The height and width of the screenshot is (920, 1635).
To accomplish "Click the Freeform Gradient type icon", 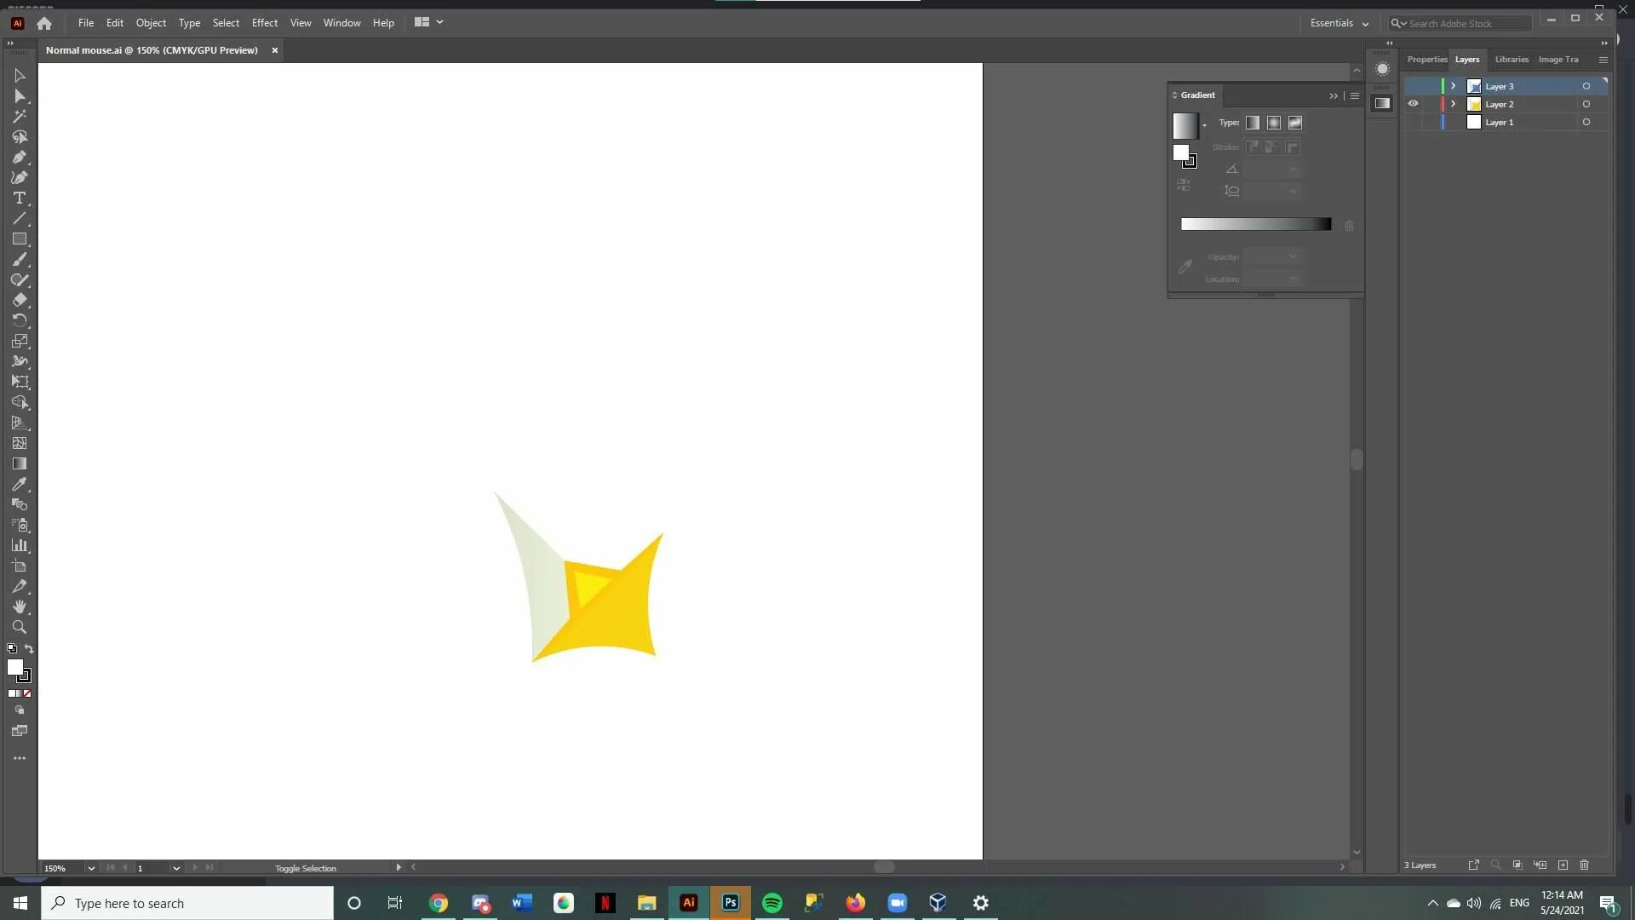I will coord(1295,123).
